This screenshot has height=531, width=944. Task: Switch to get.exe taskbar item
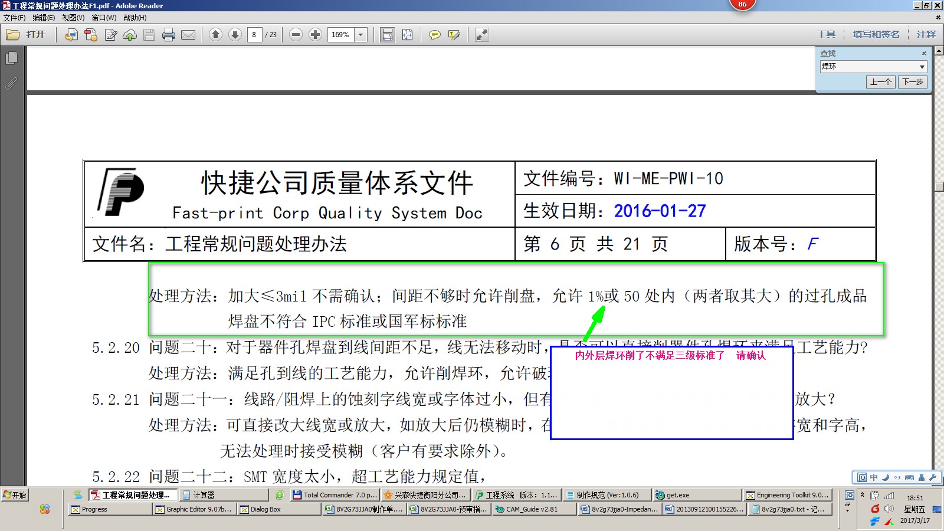point(697,495)
